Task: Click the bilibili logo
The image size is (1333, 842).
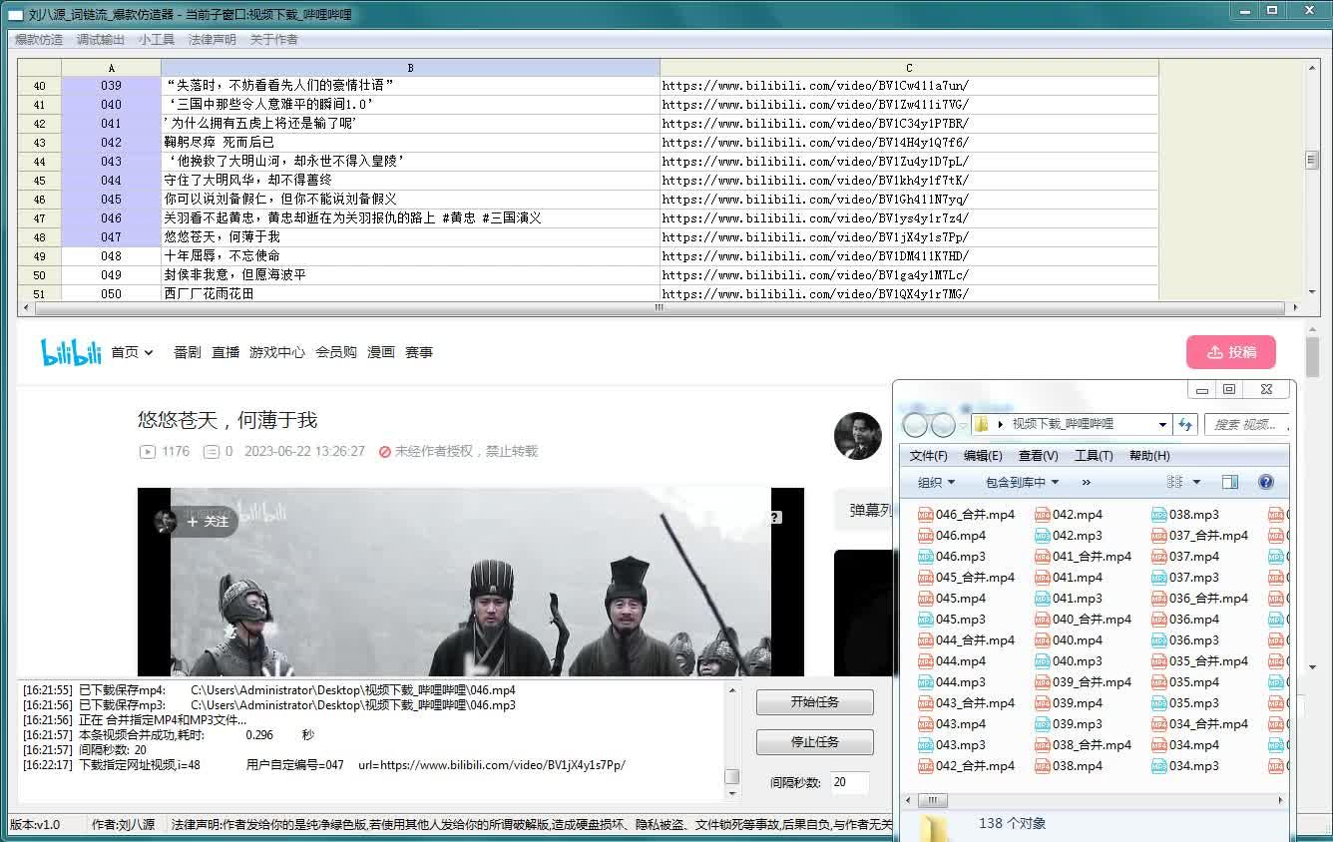Action: point(71,352)
